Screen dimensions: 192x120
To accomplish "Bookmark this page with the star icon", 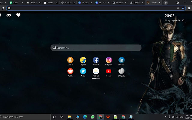I will (183, 8).
